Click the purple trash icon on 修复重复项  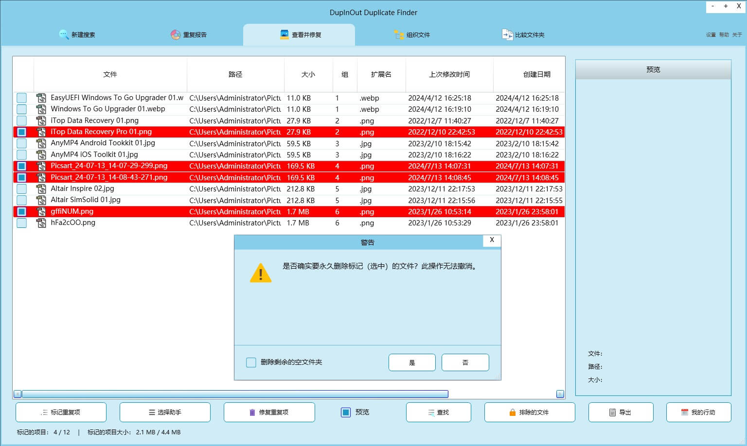click(252, 412)
